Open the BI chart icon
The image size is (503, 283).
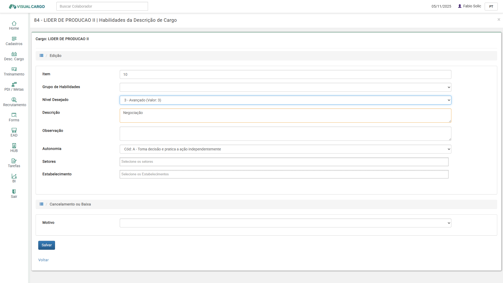pos(14,176)
